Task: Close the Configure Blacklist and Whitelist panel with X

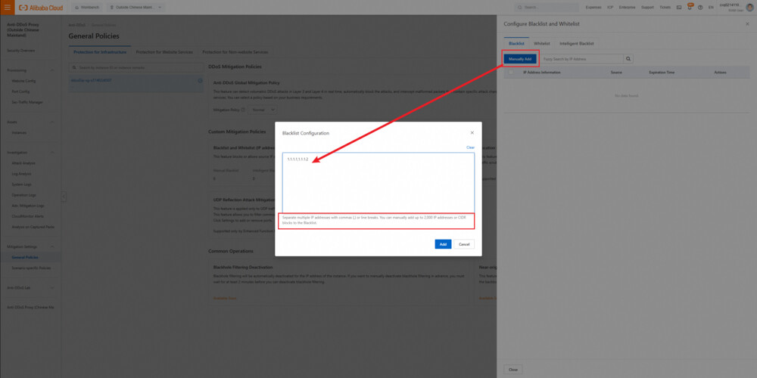Action: click(747, 23)
